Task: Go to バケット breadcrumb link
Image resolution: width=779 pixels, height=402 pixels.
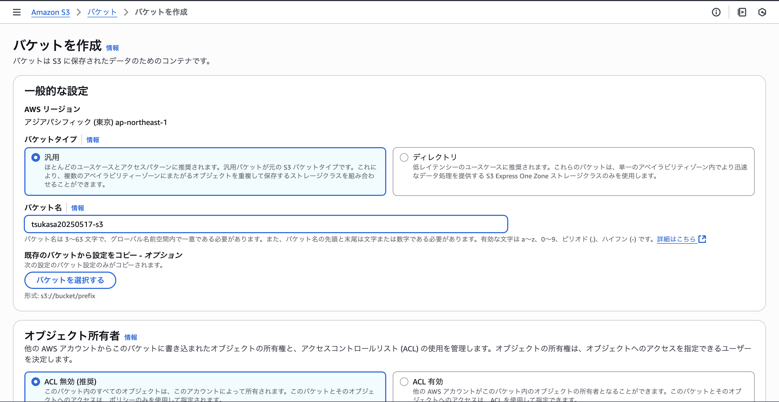Action: point(102,12)
